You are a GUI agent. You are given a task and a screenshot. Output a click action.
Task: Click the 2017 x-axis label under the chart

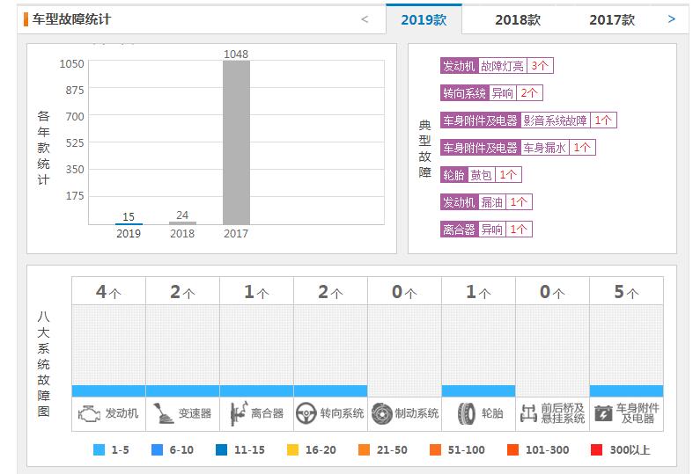coord(236,233)
